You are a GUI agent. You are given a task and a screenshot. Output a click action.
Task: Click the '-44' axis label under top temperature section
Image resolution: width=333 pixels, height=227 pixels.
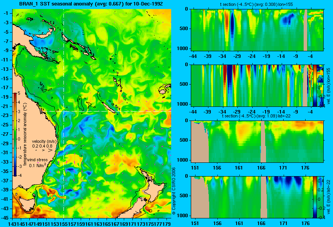pyautogui.click(x=193, y=56)
